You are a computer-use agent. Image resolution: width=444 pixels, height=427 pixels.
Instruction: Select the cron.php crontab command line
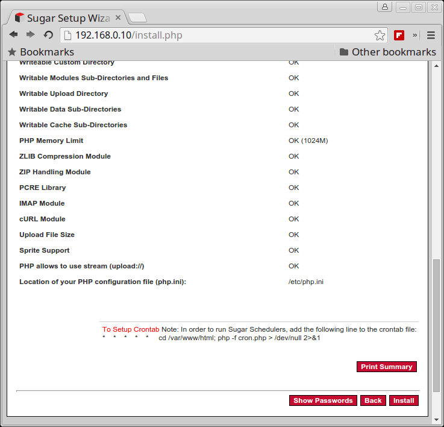point(211,338)
